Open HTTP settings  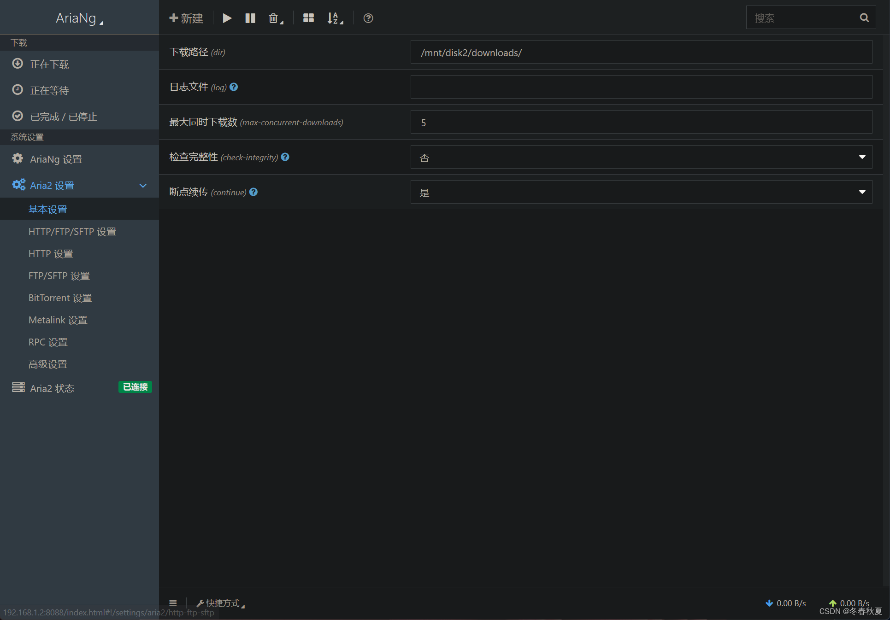(x=79, y=253)
